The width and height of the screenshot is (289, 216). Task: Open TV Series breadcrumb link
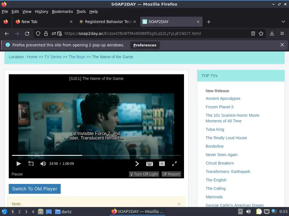coord(53,57)
